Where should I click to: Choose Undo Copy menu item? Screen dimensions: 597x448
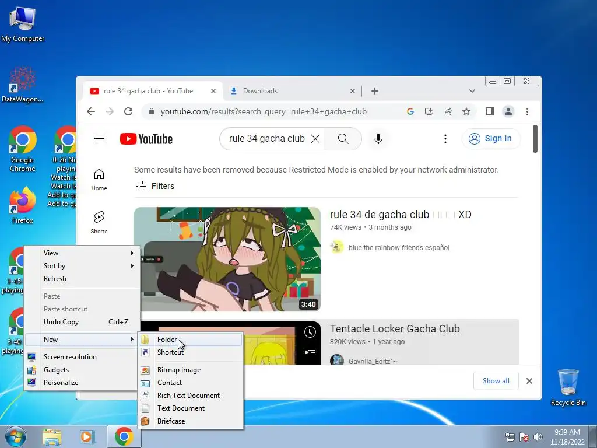pyautogui.click(x=82, y=322)
